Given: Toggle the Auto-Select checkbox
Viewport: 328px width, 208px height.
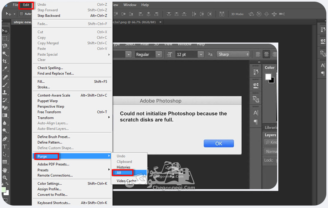Looking at the screenshot, I should 21,14.
